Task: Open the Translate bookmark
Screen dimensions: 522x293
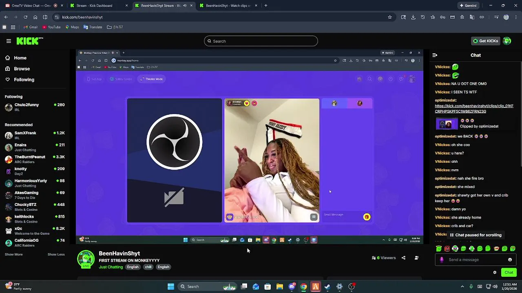Action: [93, 27]
